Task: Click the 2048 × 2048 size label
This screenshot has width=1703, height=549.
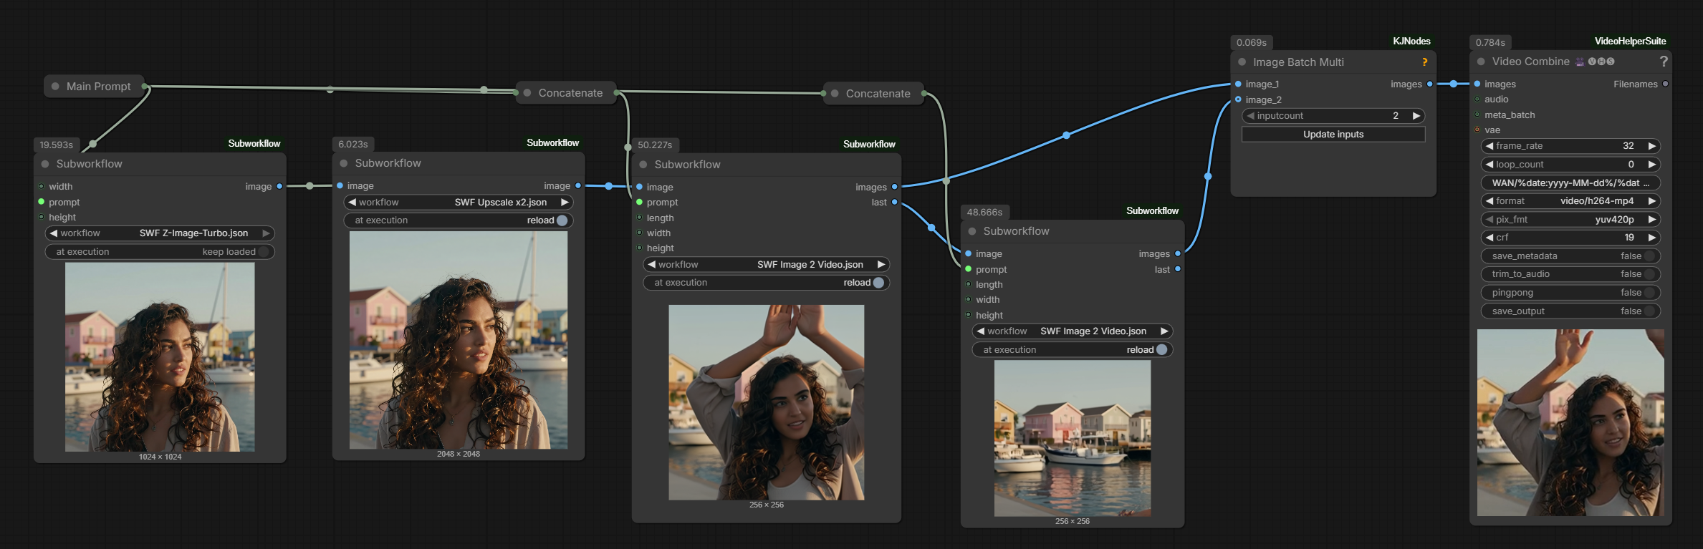Action: click(459, 454)
